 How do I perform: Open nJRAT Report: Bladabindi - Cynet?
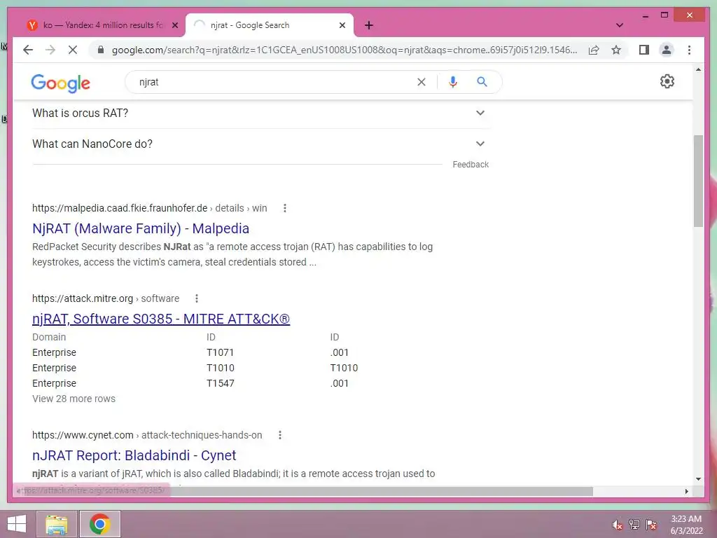point(134,455)
